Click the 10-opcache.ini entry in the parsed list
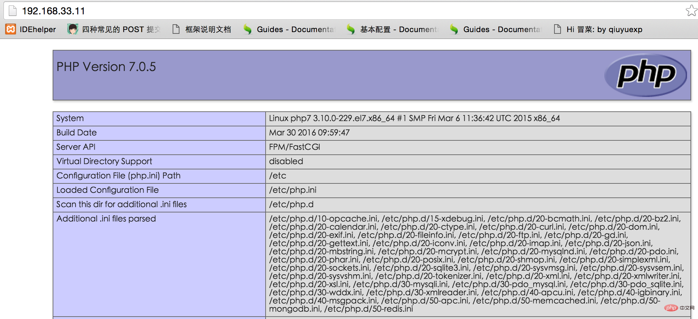Screen dimensions: 698x319 (x=324, y=219)
